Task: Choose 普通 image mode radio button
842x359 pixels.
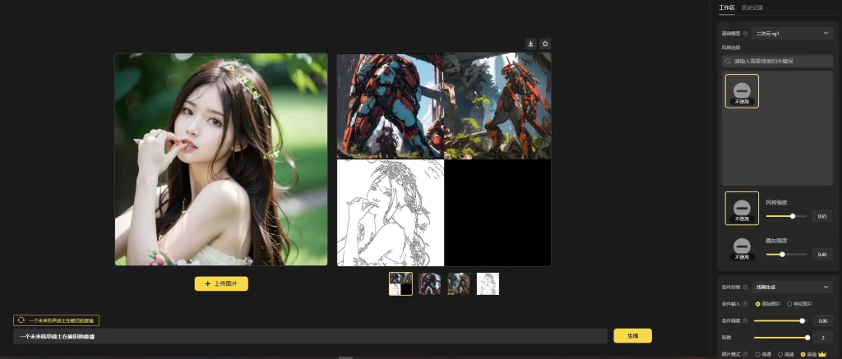Action: [757, 354]
